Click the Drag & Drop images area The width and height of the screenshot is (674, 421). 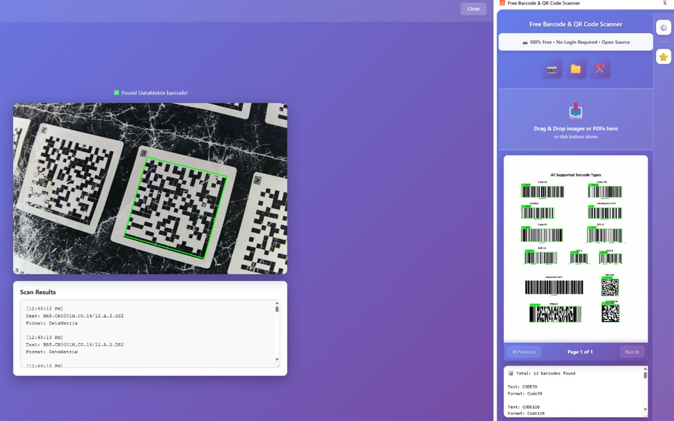coord(576,119)
